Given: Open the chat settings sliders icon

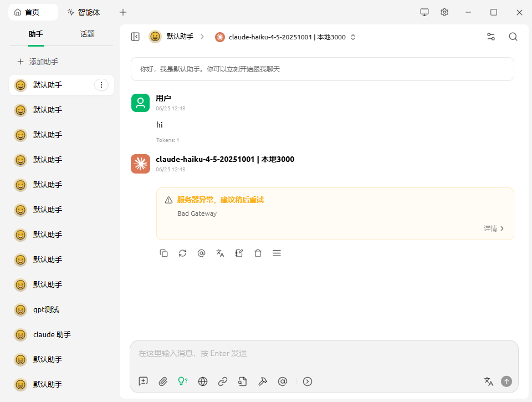Looking at the screenshot, I should coord(490,37).
